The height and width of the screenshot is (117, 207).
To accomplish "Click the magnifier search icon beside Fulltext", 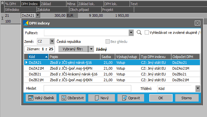I will (x=139, y=33).
